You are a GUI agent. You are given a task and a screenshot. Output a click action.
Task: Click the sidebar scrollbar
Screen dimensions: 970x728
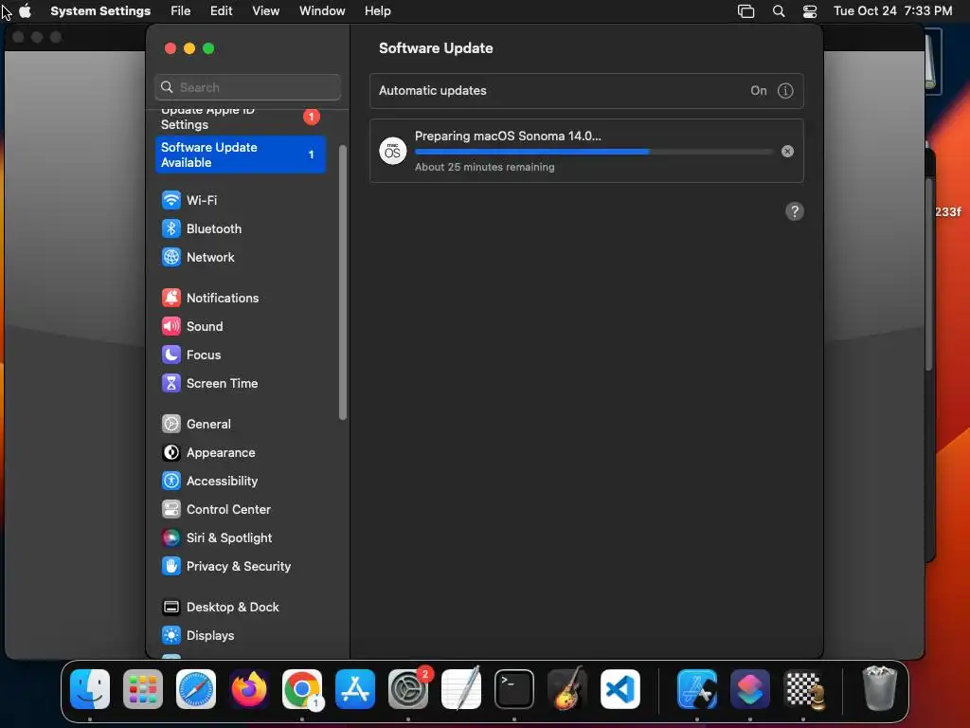(x=343, y=282)
